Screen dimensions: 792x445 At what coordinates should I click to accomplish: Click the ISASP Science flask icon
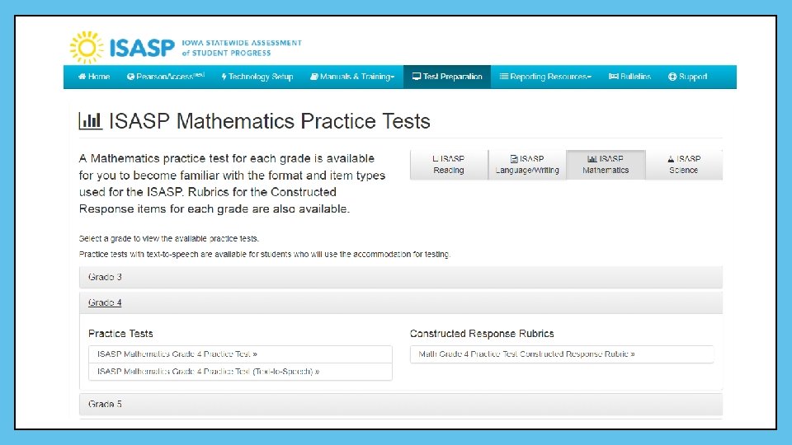click(x=671, y=159)
